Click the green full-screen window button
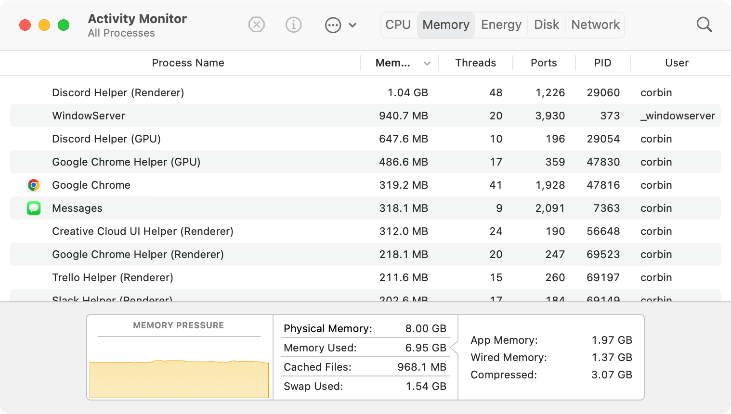The height and width of the screenshot is (414, 731). (x=64, y=25)
